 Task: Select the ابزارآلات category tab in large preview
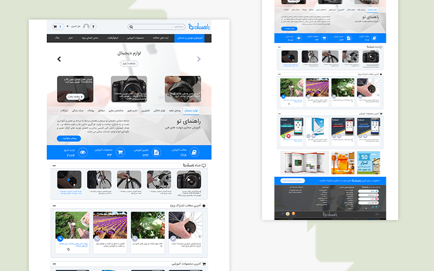64,111
